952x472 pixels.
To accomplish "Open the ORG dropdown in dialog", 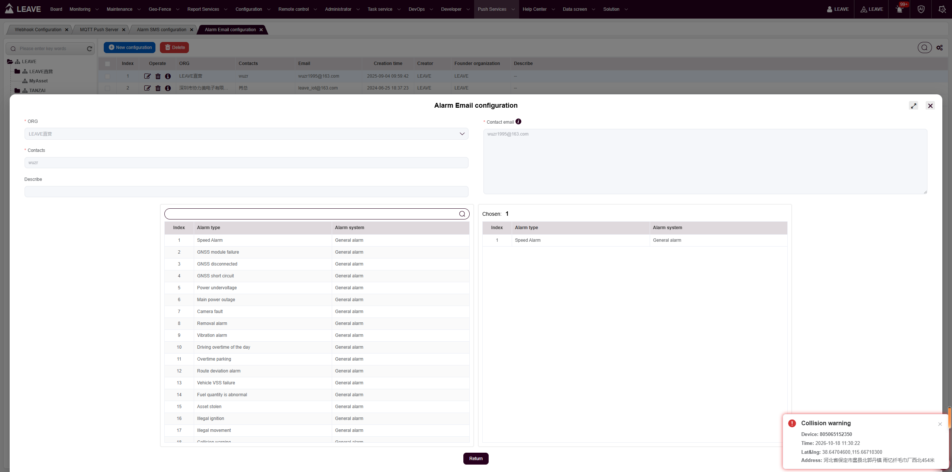I will (246, 134).
